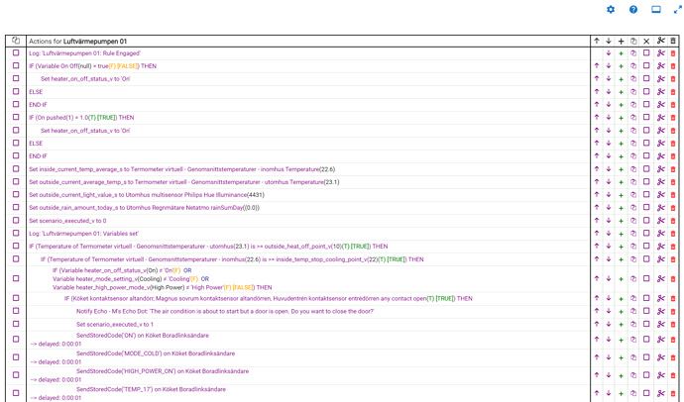684x402 pixels.
Task: Toggle right-side selection box on first ELSE row
Action: click(646, 91)
